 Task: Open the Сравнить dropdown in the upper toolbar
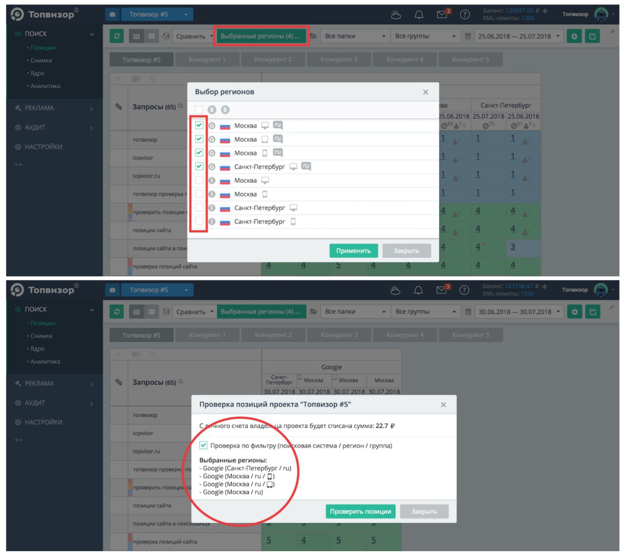194,36
